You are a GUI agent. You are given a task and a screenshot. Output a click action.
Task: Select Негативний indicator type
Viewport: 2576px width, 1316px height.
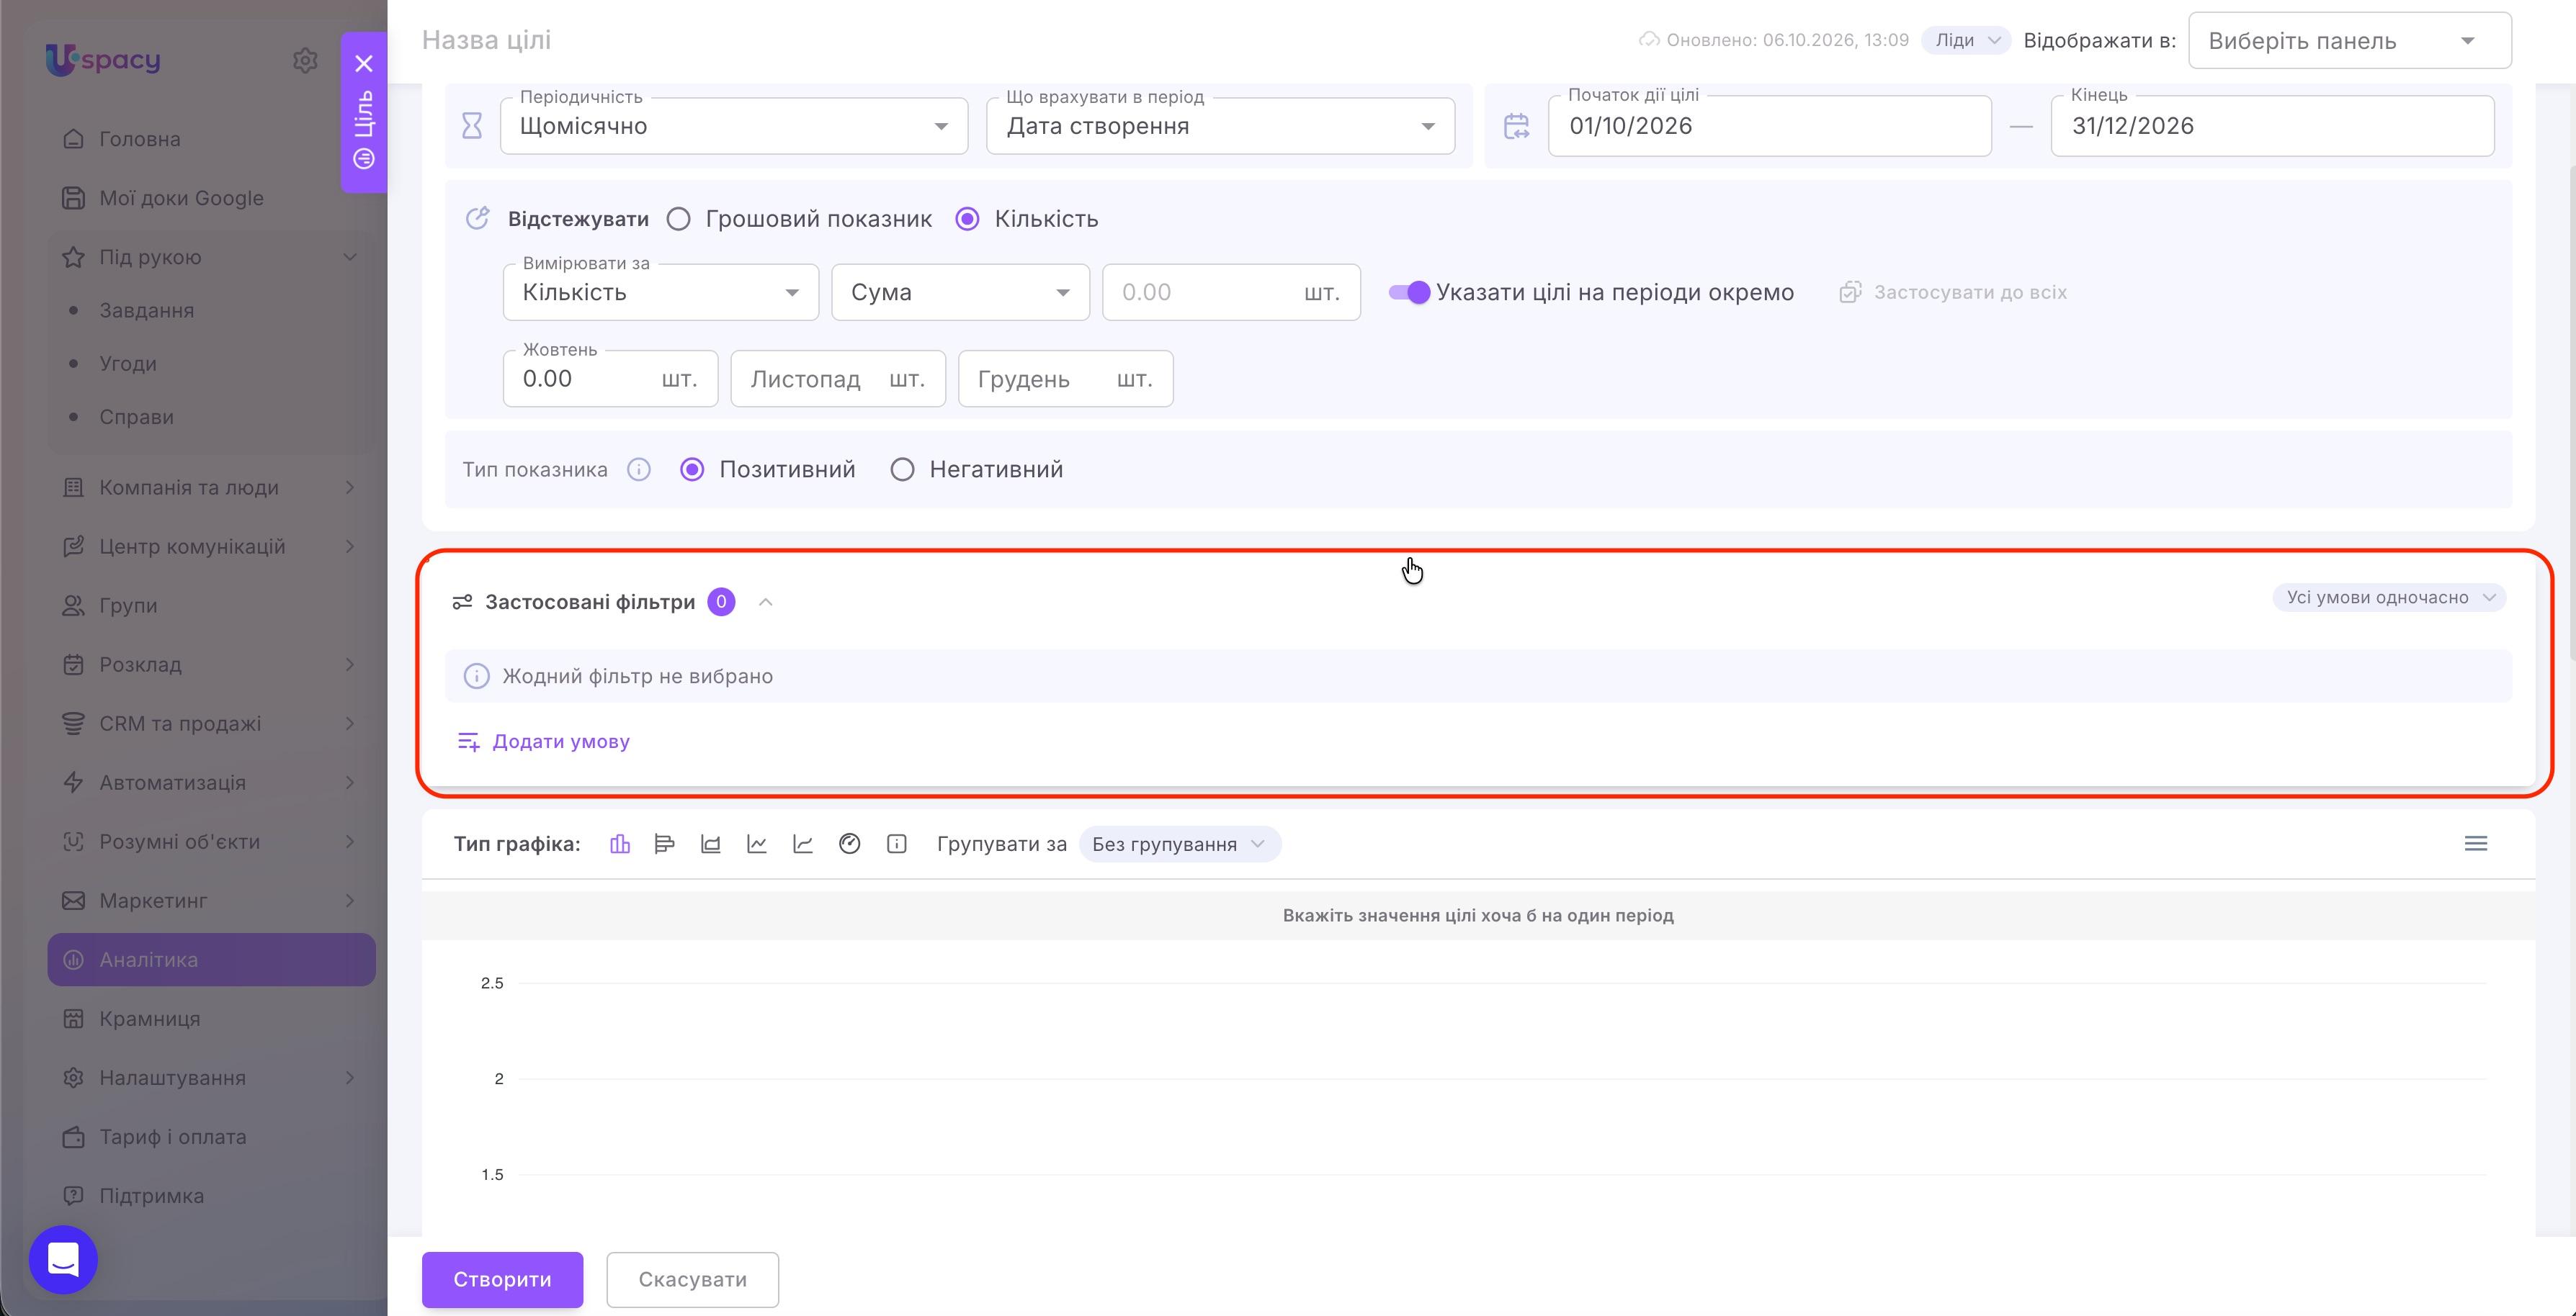[902, 469]
